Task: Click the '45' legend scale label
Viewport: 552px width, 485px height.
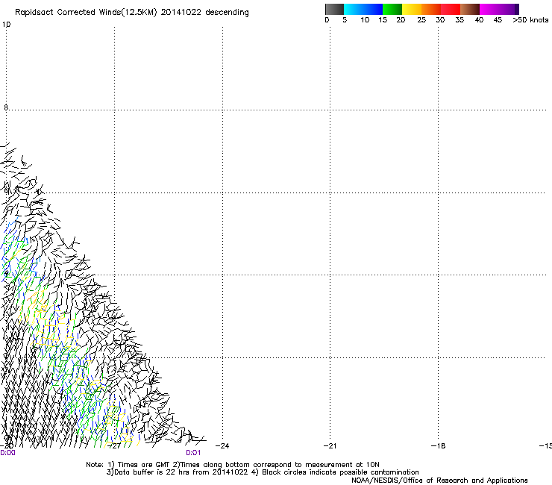Action: (x=498, y=20)
